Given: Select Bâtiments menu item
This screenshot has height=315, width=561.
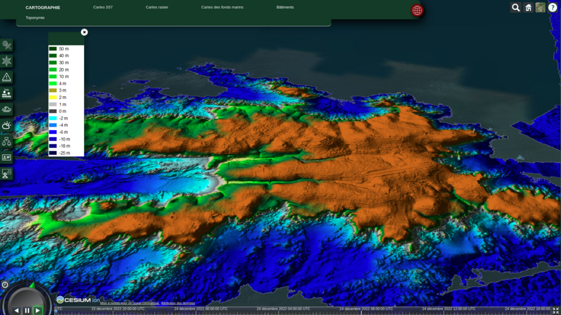Looking at the screenshot, I should pos(285,7).
